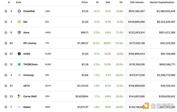The width and height of the screenshot is (177, 112).
Task: Star the Curve DAO row
Action: click(x=6, y=96)
